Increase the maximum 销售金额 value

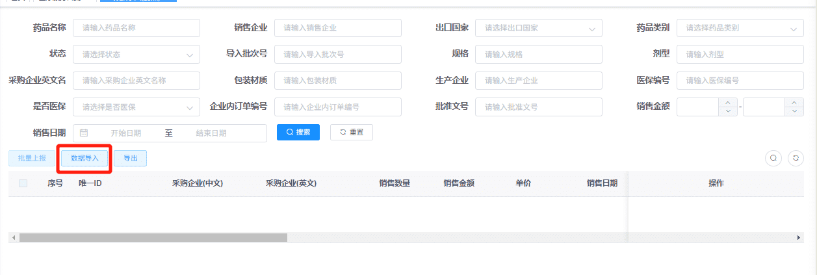[794, 103]
